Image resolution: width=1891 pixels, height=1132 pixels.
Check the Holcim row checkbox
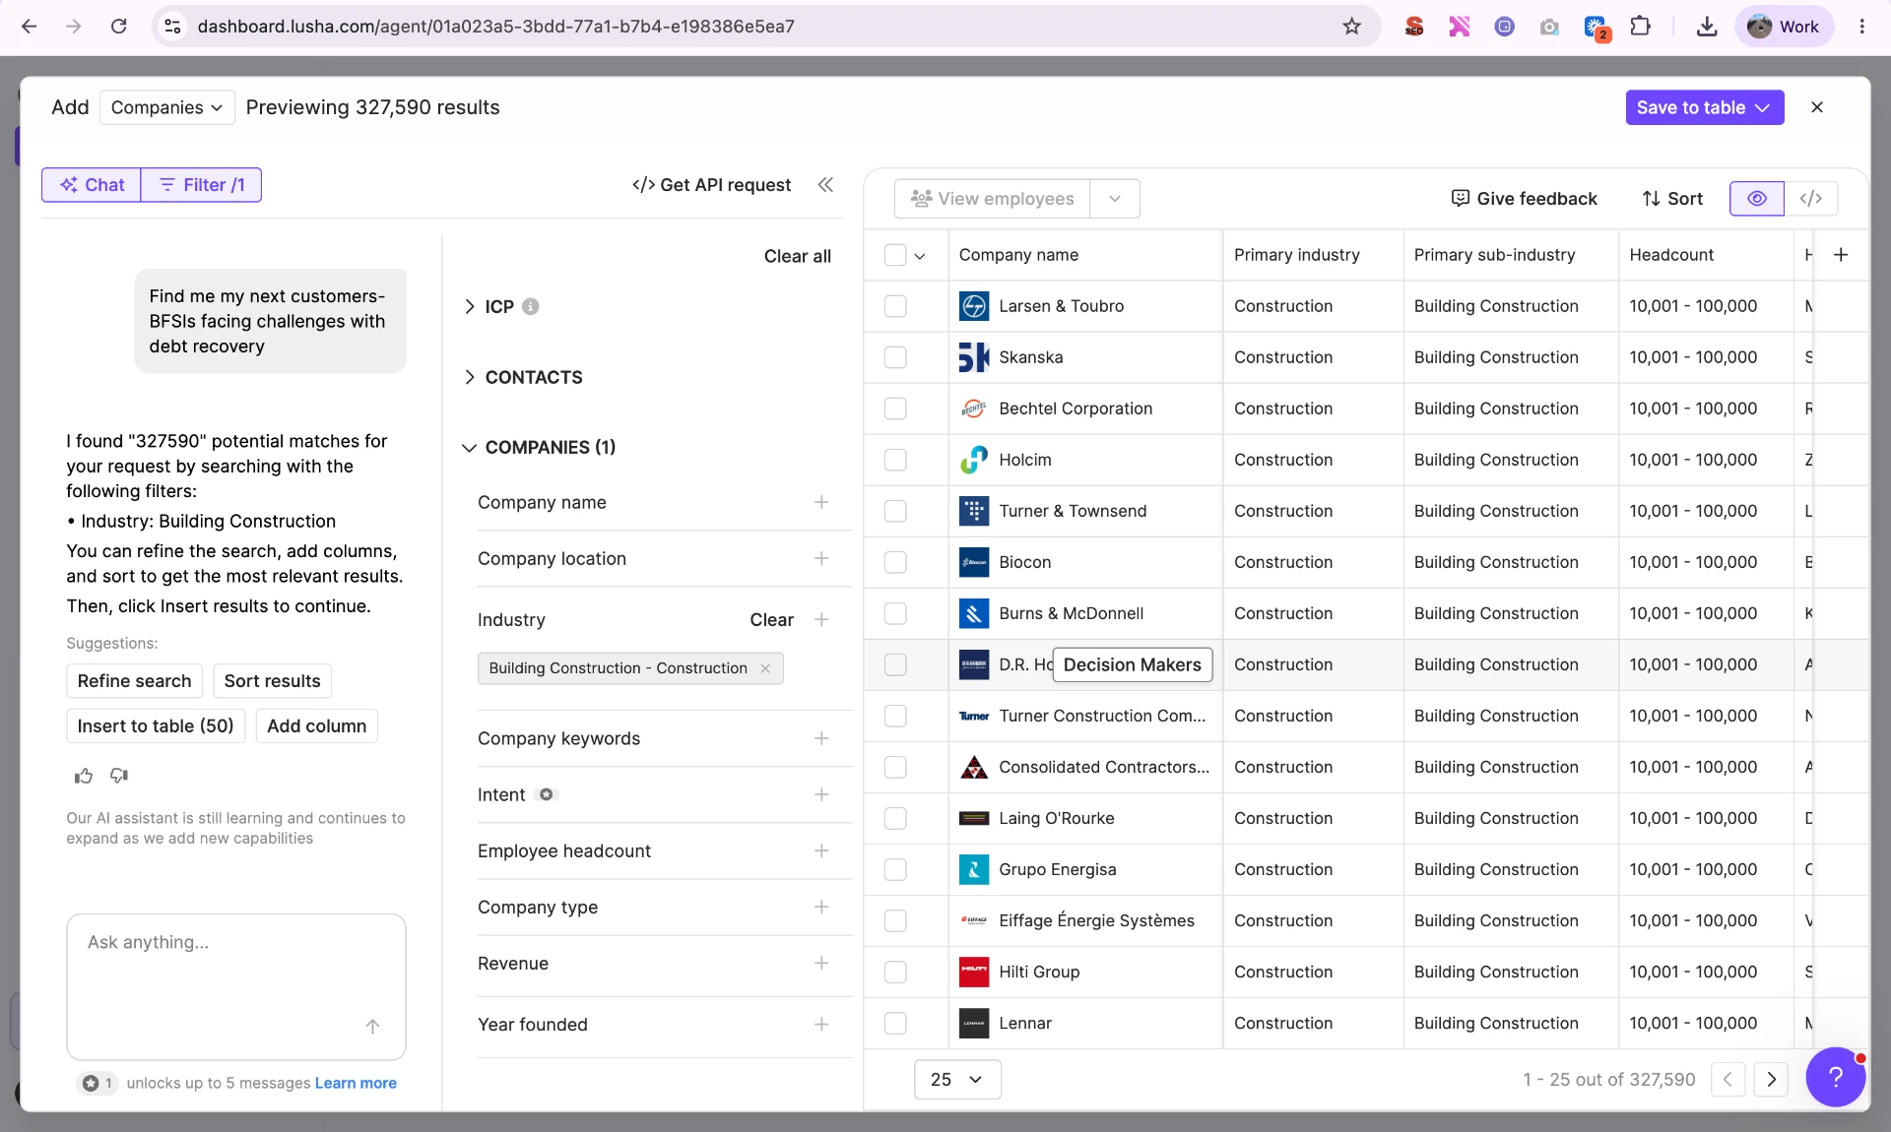[895, 460]
